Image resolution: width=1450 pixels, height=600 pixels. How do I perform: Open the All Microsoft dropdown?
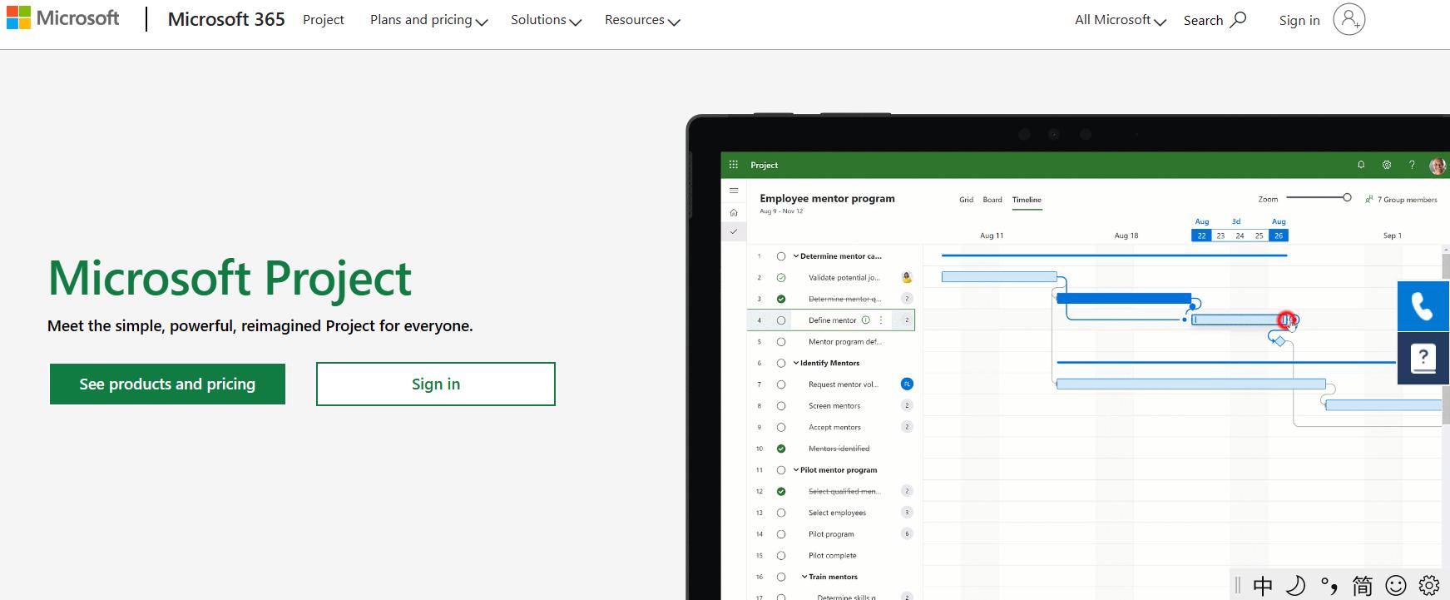1120,20
